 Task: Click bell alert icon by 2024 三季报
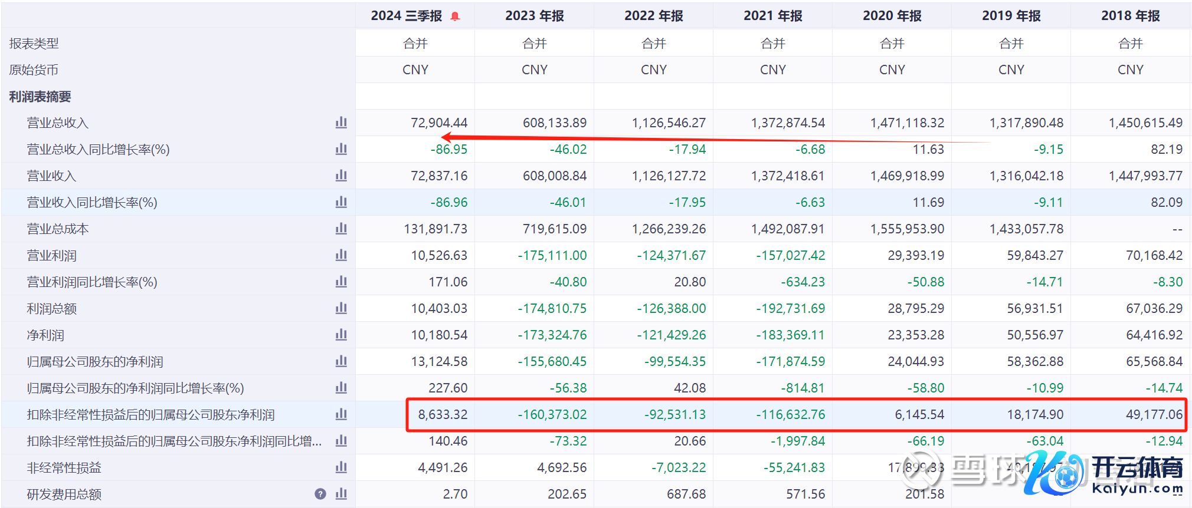click(455, 17)
